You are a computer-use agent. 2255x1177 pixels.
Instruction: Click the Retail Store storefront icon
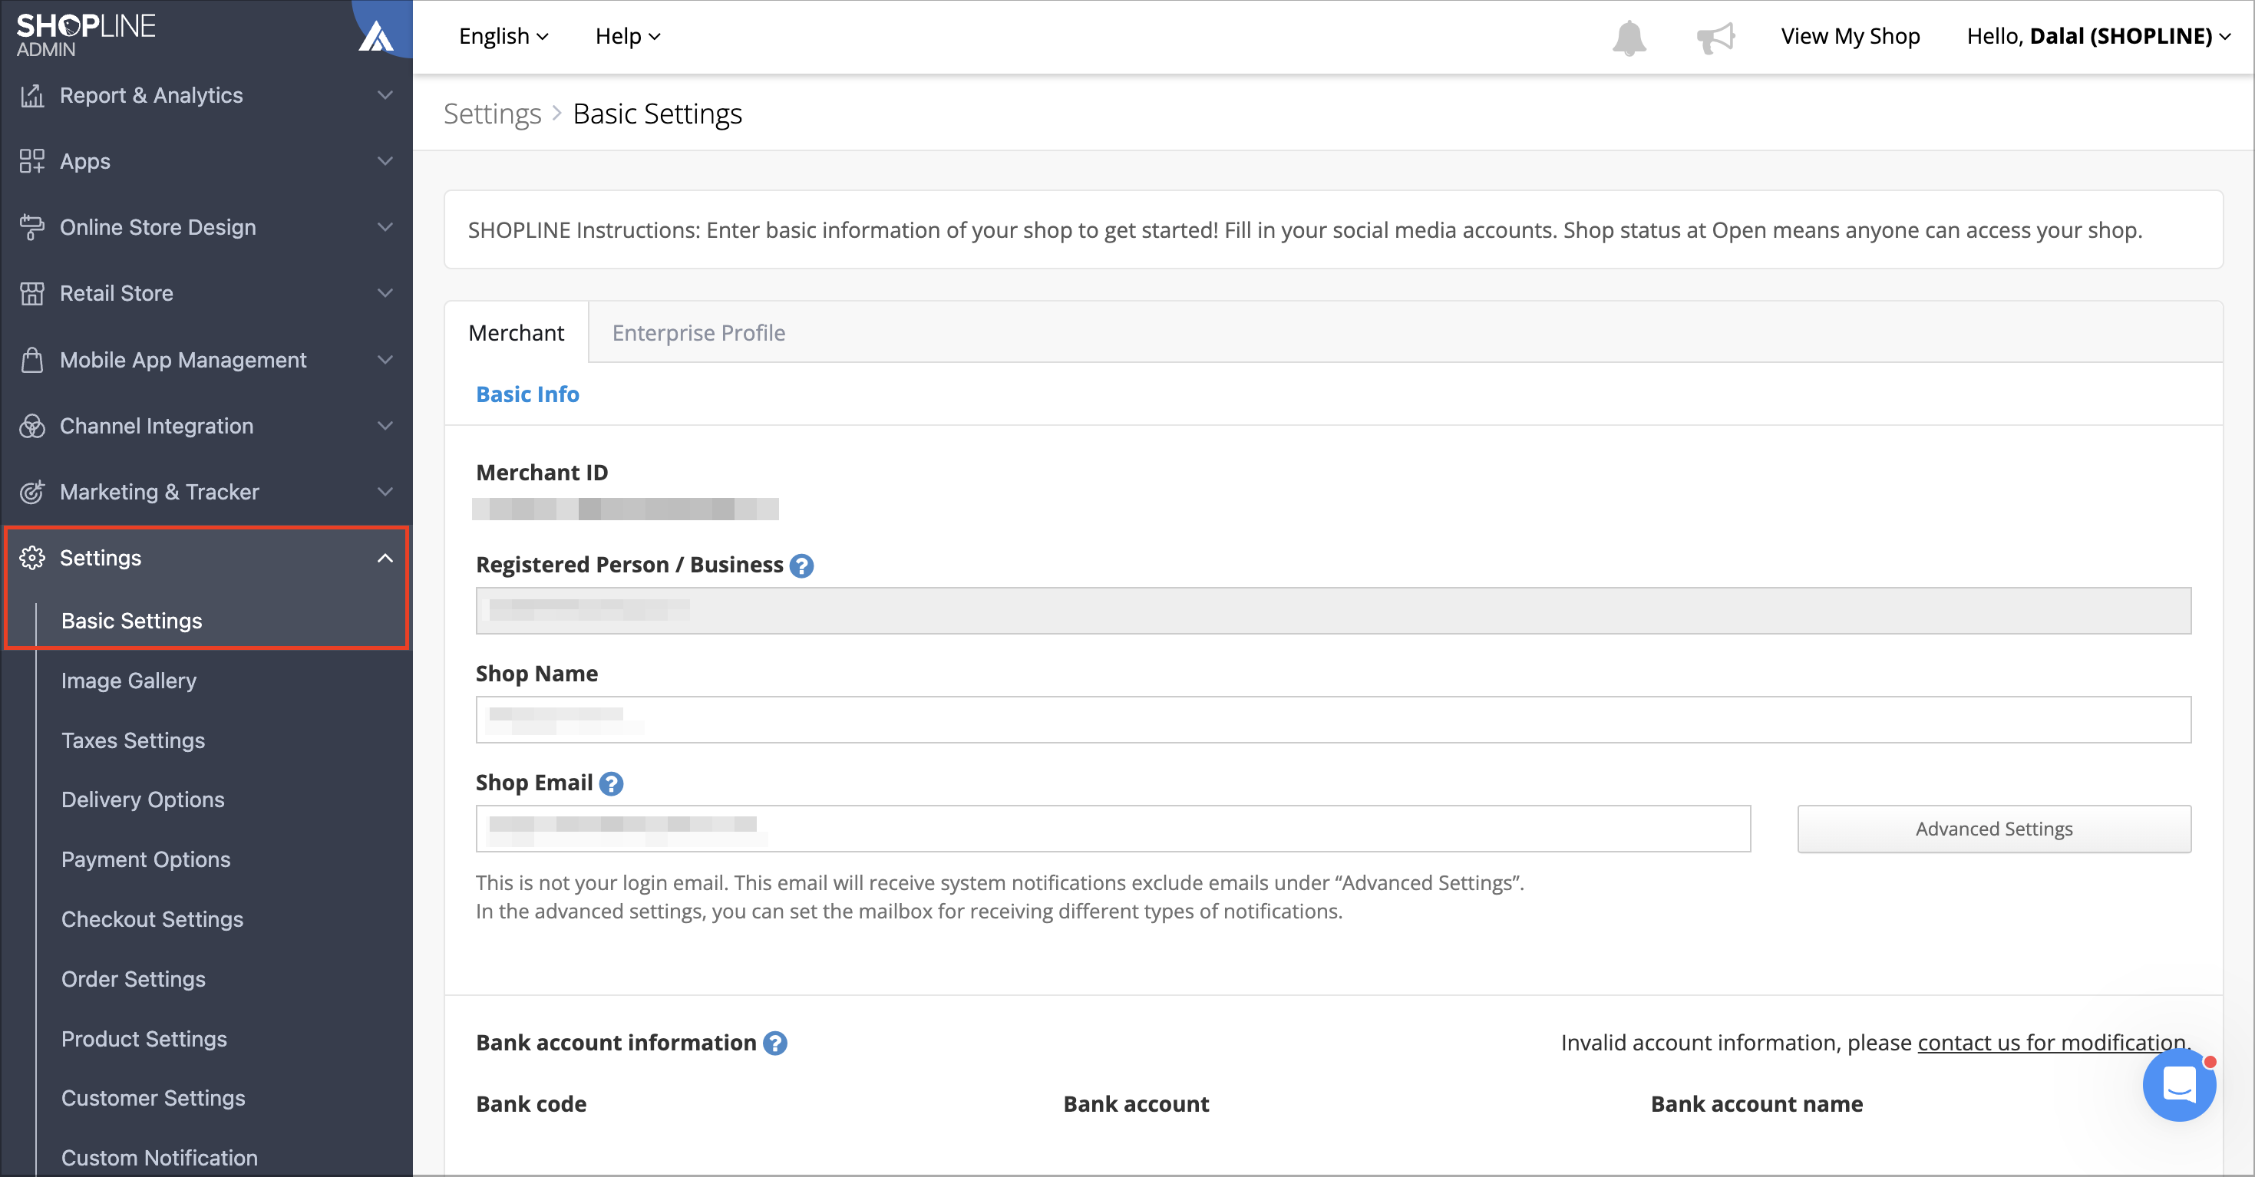[32, 293]
